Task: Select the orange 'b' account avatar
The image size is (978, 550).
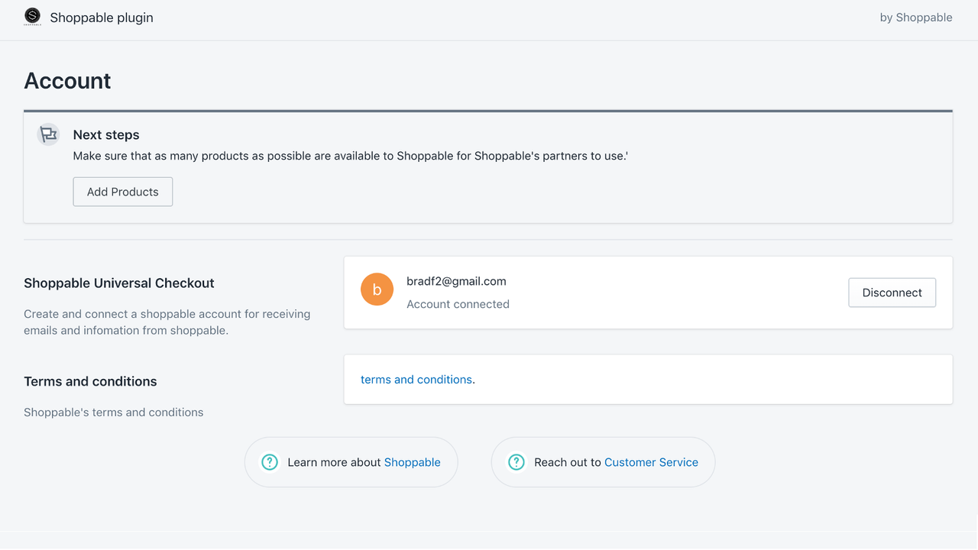Action: (377, 289)
